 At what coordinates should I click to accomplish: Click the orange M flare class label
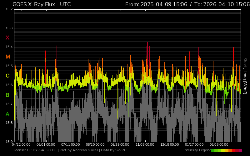click(x=8, y=57)
